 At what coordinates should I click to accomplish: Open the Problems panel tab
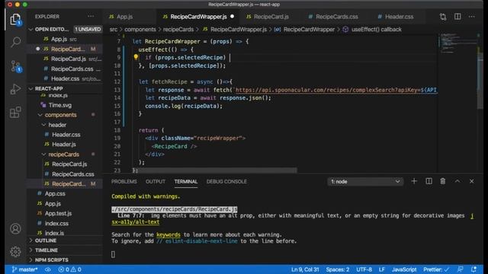(124, 181)
